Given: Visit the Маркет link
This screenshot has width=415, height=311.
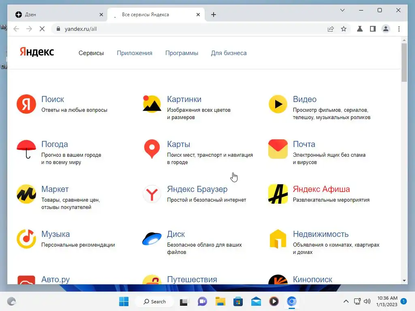Looking at the screenshot, I should [55, 190].
